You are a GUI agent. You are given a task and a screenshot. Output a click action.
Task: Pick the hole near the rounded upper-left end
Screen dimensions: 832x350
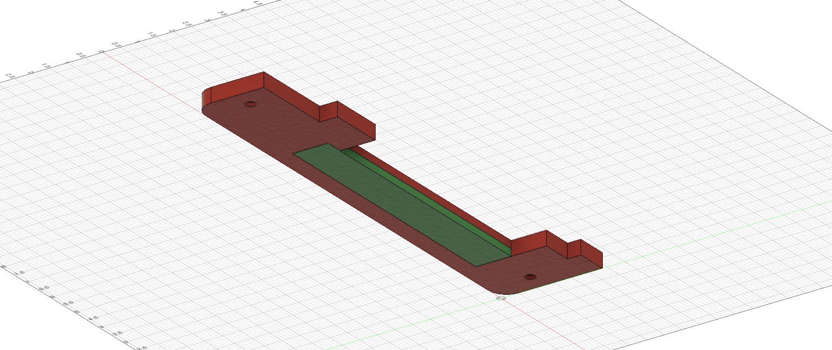click(x=251, y=104)
